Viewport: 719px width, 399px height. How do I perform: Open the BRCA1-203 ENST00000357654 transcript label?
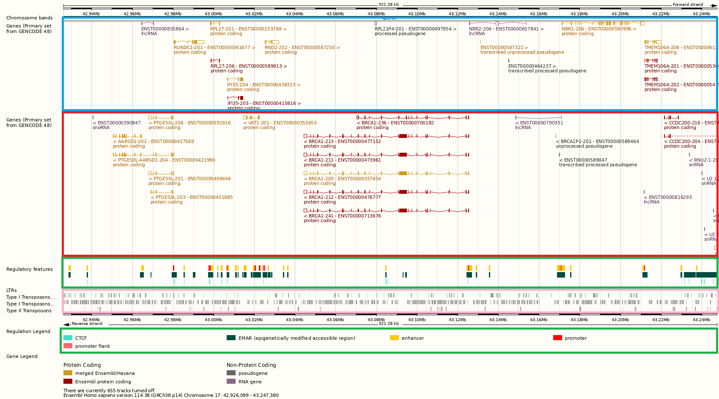(342, 179)
